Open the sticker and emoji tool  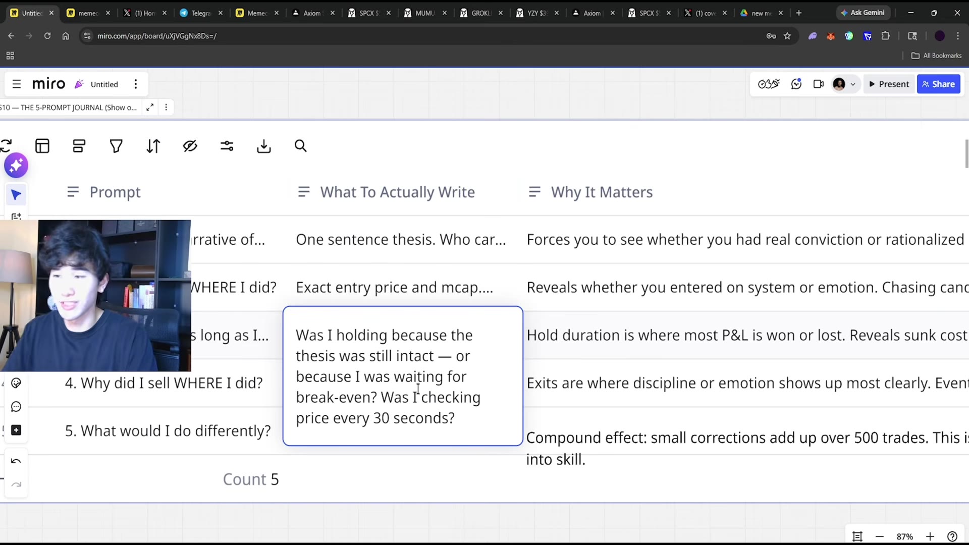(16, 384)
